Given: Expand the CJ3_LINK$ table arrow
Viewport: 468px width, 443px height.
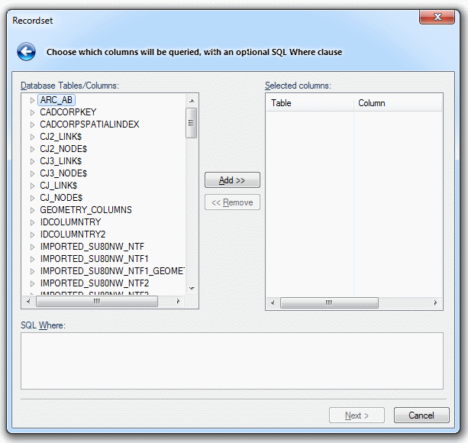Looking at the screenshot, I should 32,161.
